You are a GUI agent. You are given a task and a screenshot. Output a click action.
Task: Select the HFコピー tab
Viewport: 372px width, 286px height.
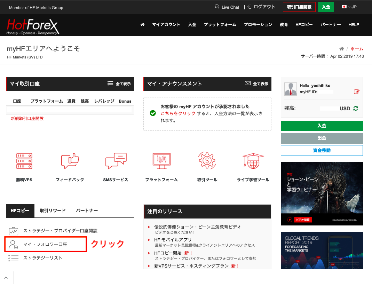coord(20,210)
